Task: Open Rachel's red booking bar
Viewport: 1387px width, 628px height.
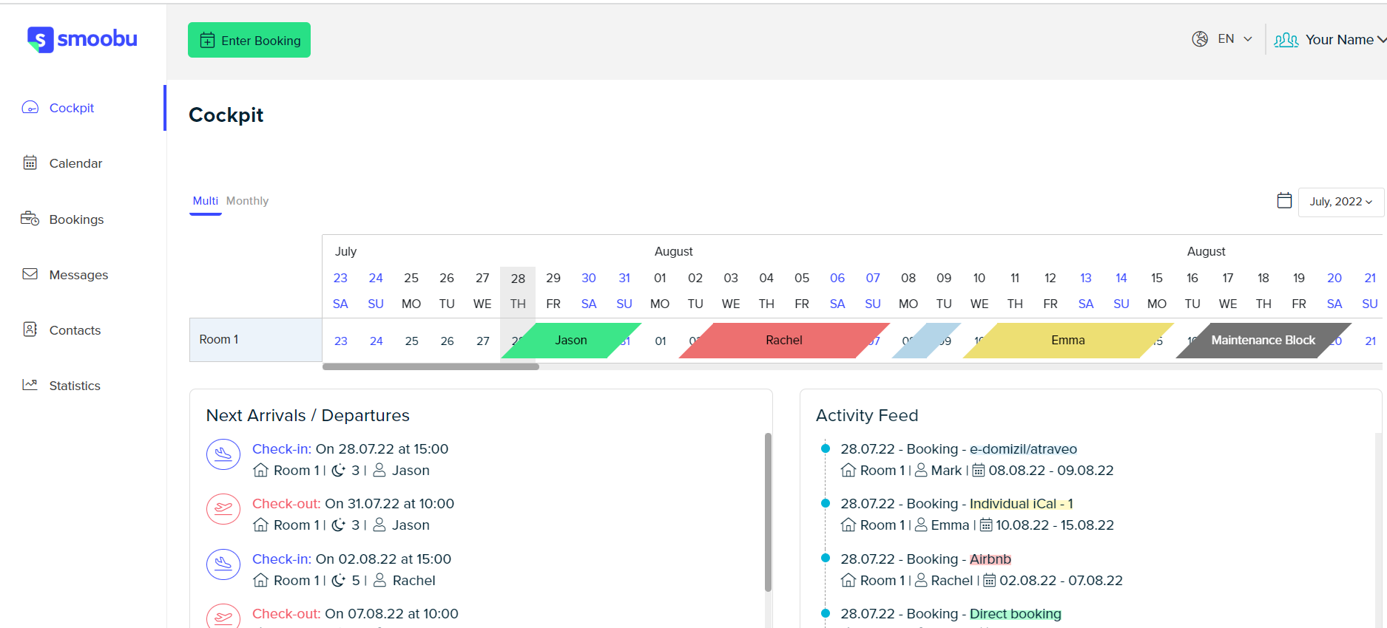Action: (x=784, y=340)
